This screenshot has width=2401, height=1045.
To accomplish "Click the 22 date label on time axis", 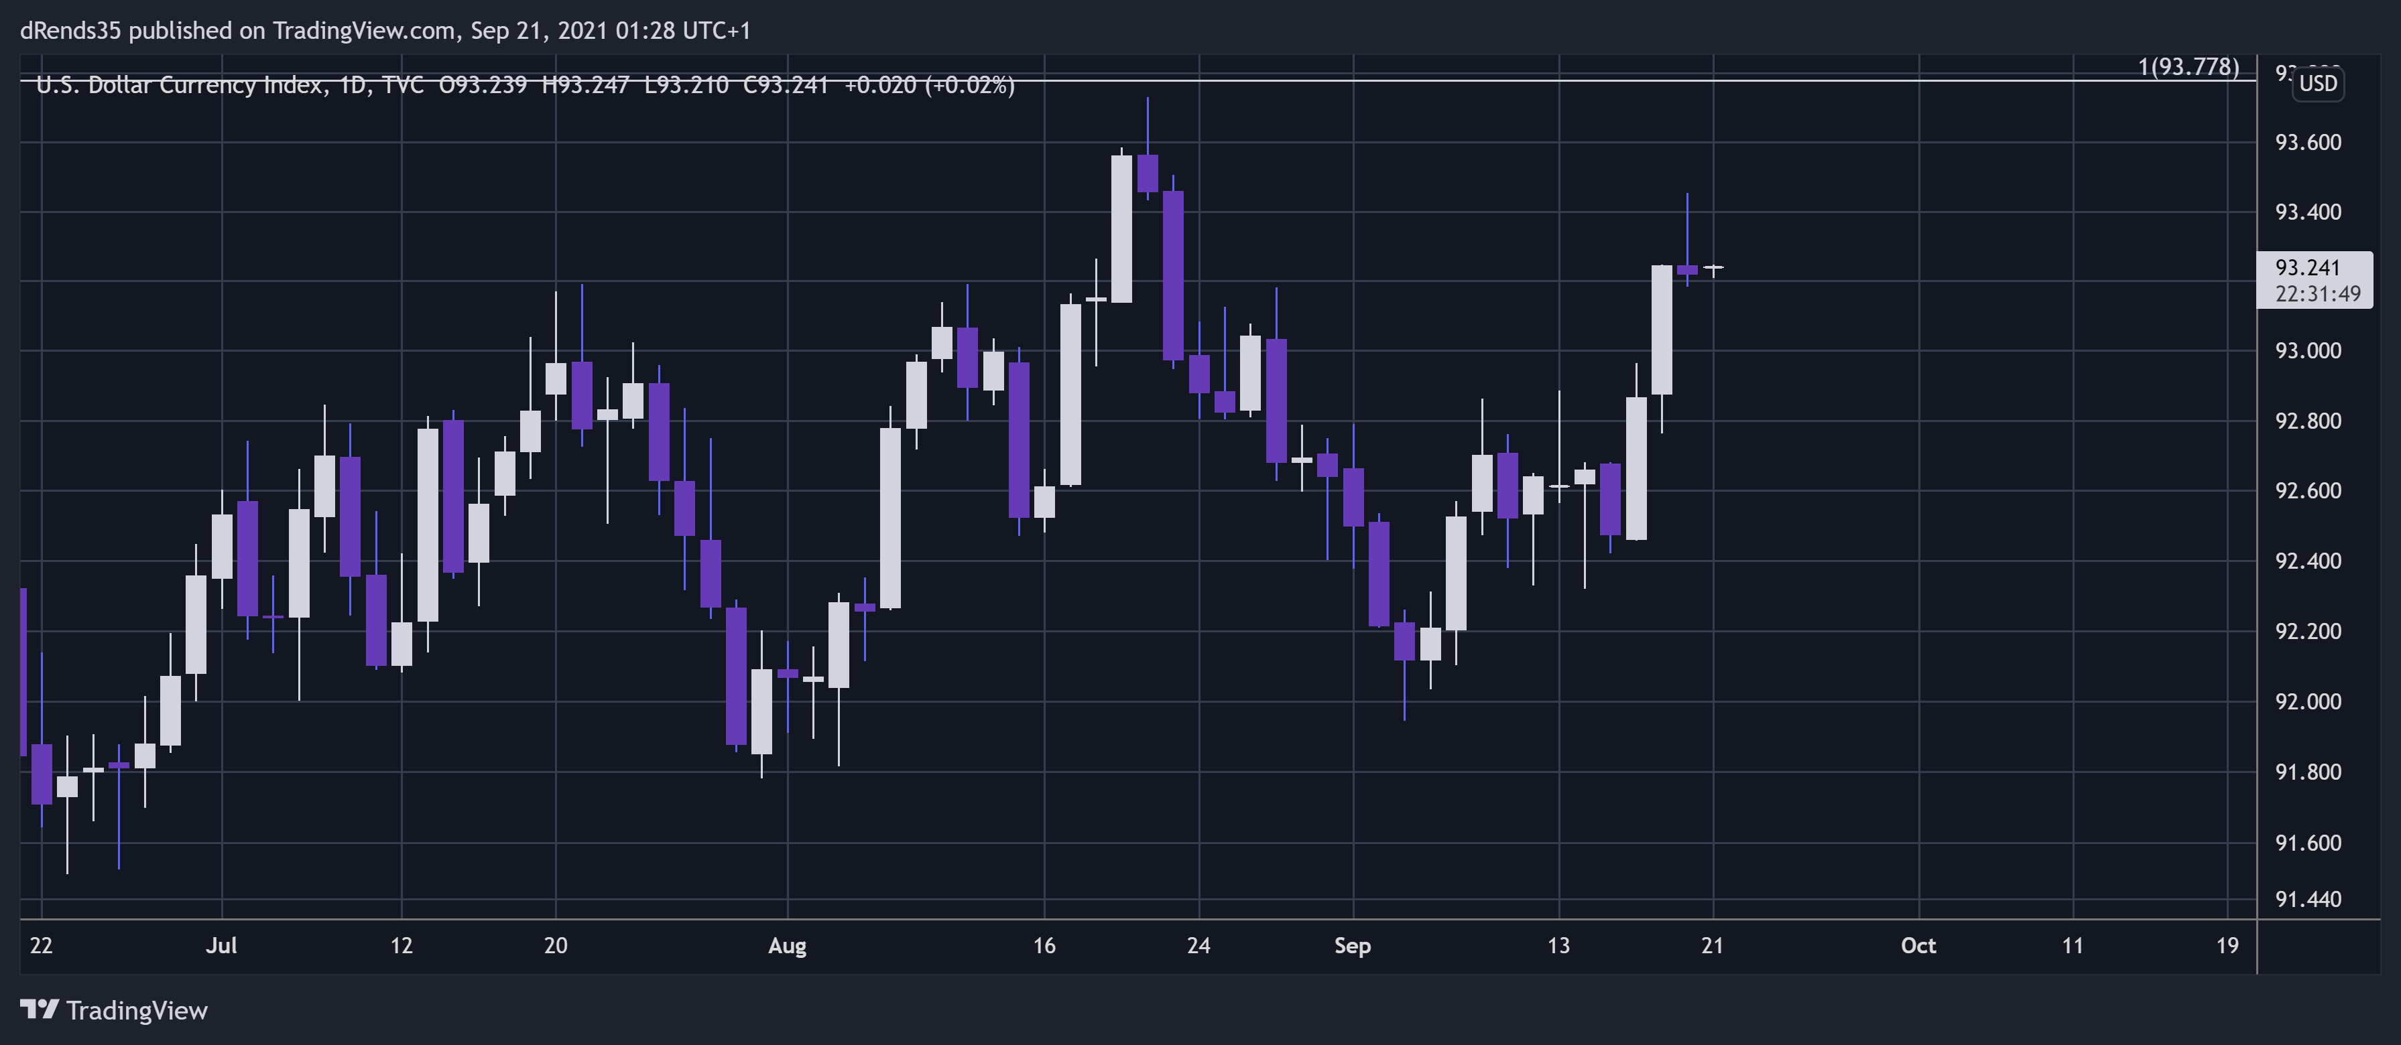I will (41, 945).
